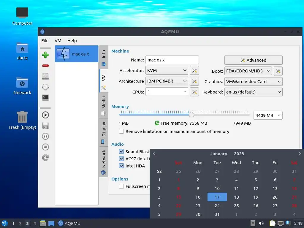This screenshot has width=304, height=228.
Task: Click the Advanced button
Action: [254, 60]
